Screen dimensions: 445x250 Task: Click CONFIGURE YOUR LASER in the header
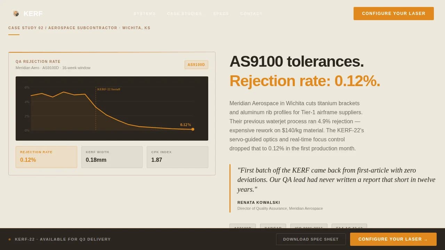point(393,13)
